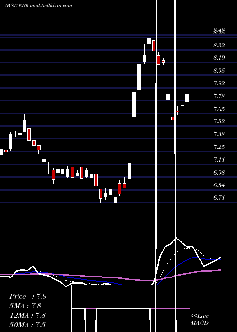Screen dimensions: 237x332
Task: Click the 7.92 price level label
Action: 219,83
